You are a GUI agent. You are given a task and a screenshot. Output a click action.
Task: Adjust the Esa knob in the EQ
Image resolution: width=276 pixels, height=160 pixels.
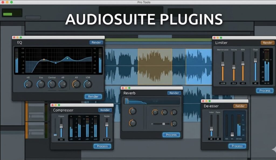point(41,84)
